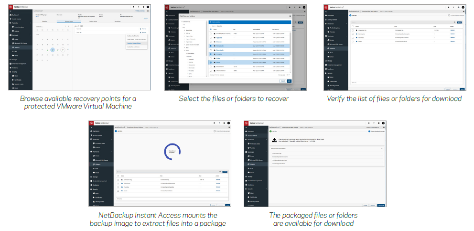
Task: Open Storage in the recovery points screenshot sidebar
Action: pyautogui.click(x=14, y=60)
